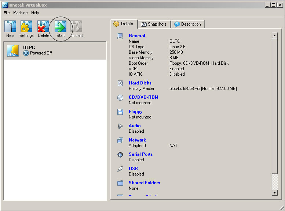Image resolution: width=285 pixels, height=211 pixels.
Task: Open the Machine menu
Action: tap(21, 13)
